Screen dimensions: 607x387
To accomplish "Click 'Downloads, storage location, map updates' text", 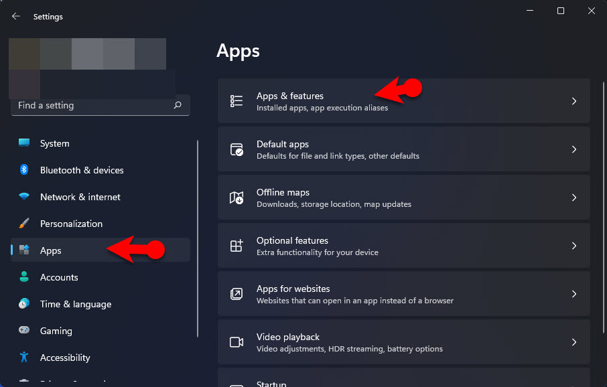I will coord(334,204).
